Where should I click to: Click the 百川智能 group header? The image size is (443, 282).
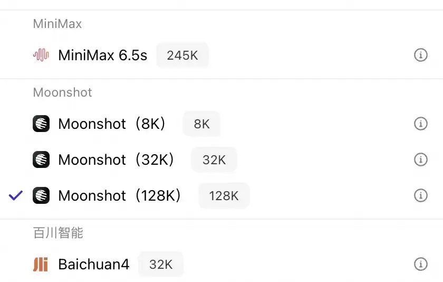tap(58, 233)
